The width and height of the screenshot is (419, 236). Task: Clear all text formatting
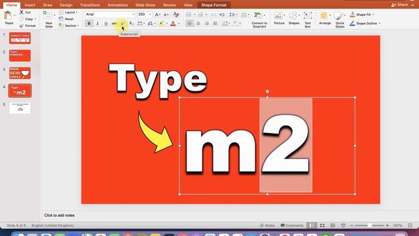pos(176,14)
